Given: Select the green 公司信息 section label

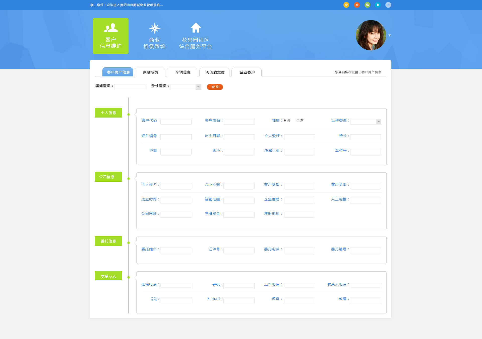Looking at the screenshot, I should tap(108, 177).
